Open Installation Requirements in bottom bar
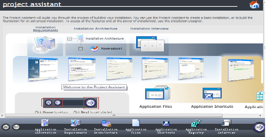This screenshot has width=266, height=137. pyautogui.click(x=75, y=126)
